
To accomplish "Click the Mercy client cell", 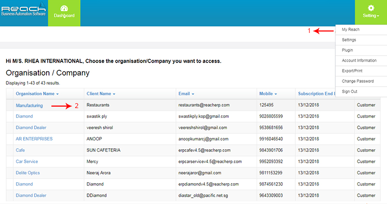I will pyautogui.click(x=92, y=161).
